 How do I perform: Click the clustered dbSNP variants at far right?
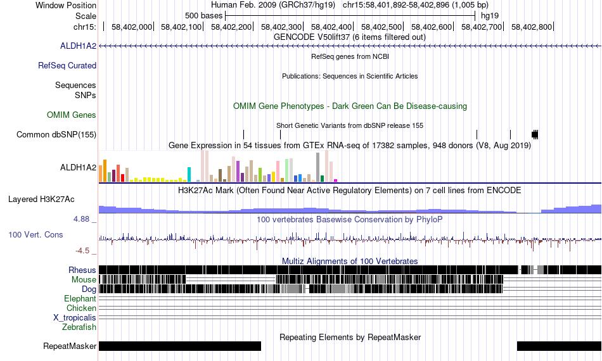(x=535, y=135)
